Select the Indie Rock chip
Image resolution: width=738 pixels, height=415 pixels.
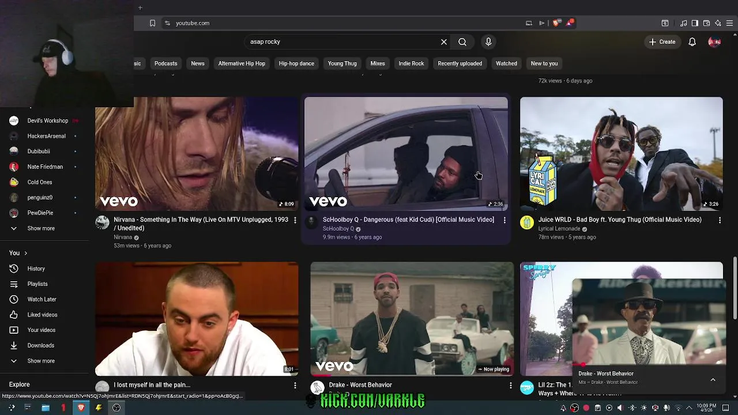coord(411,63)
